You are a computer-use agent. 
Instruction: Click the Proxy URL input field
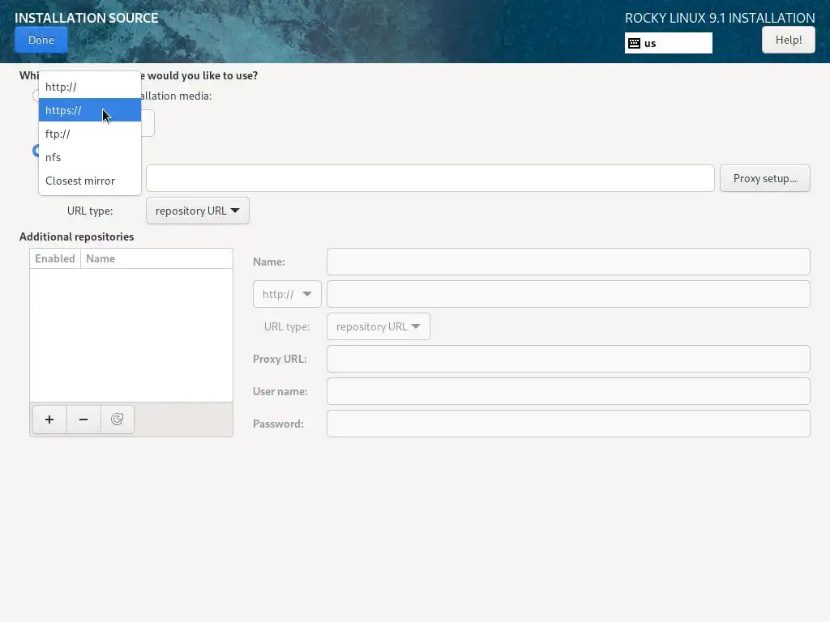pyautogui.click(x=568, y=359)
